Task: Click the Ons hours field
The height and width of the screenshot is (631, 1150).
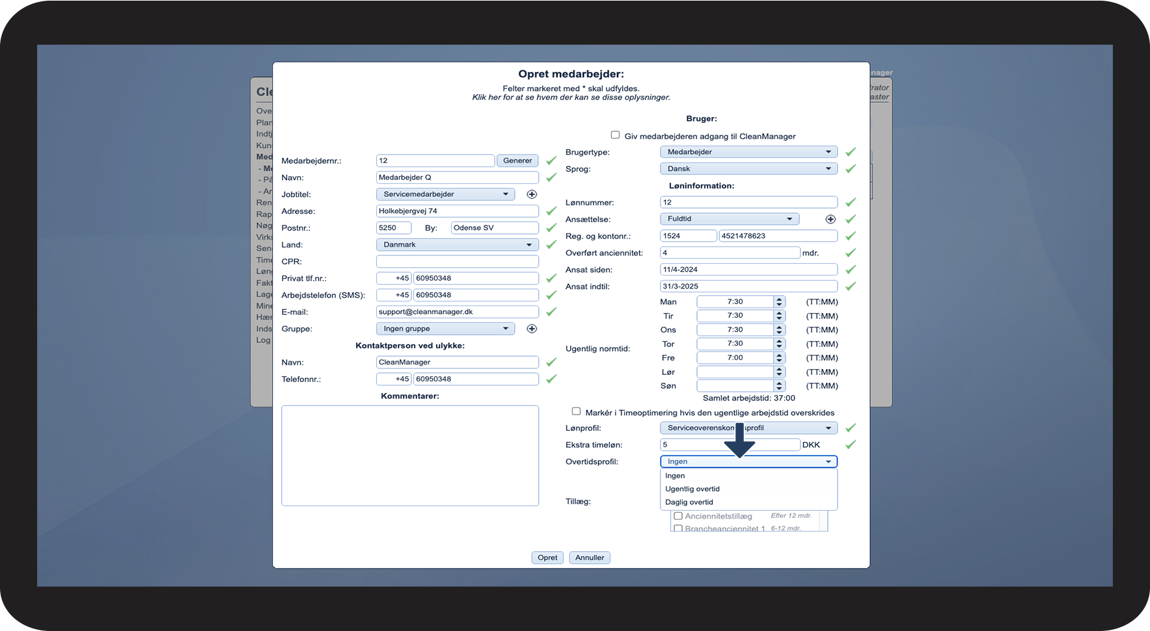Action: pyautogui.click(x=735, y=329)
